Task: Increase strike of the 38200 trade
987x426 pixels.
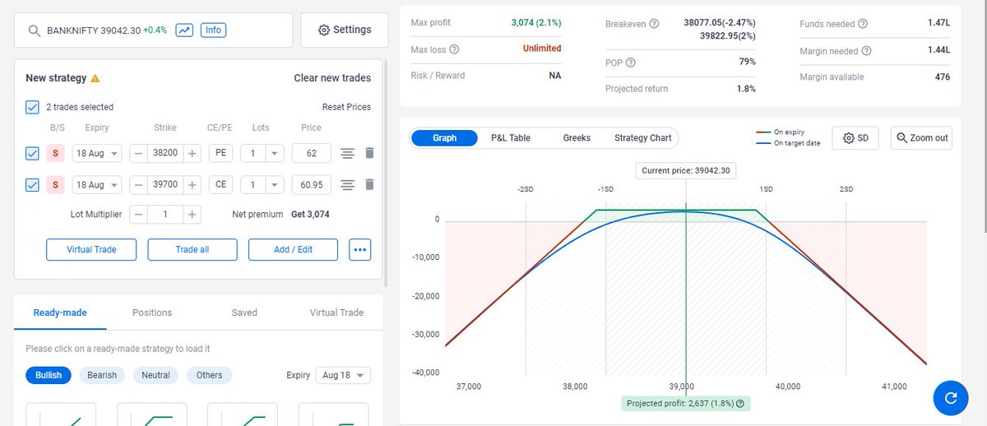Action: point(192,153)
